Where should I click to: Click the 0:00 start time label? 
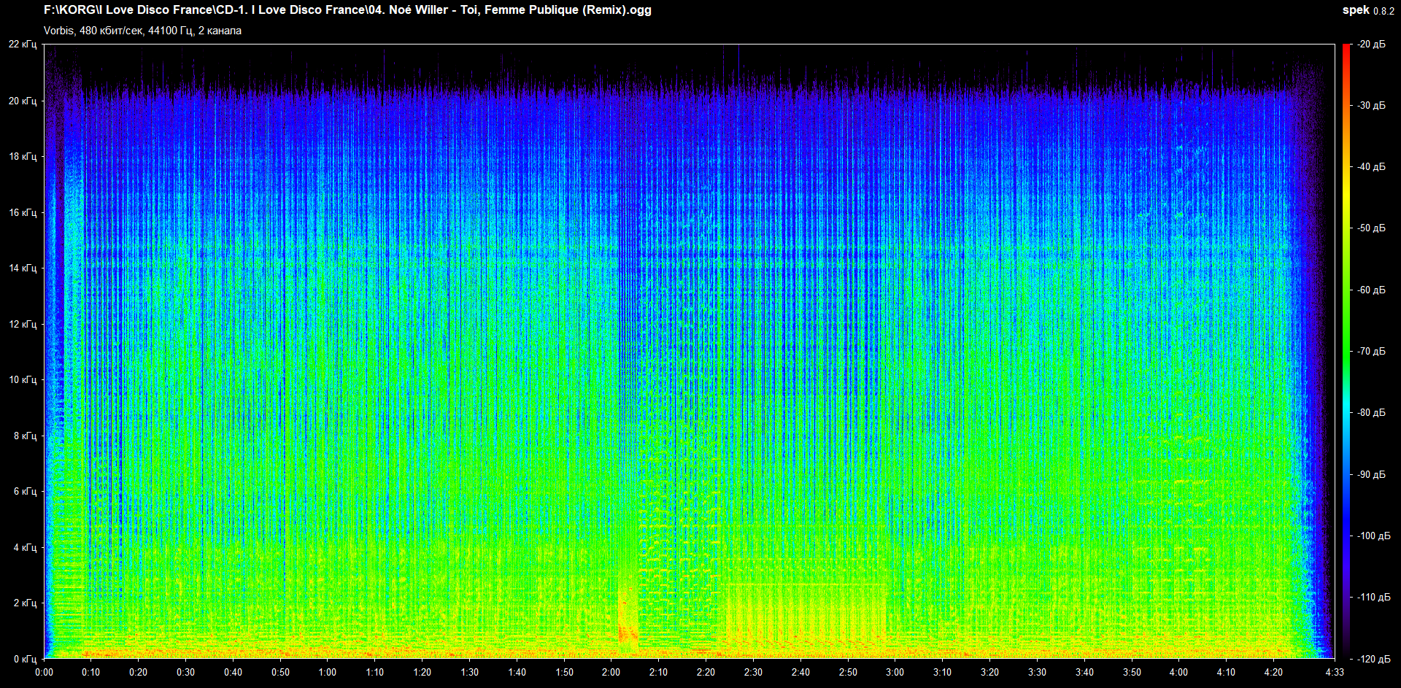44,672
